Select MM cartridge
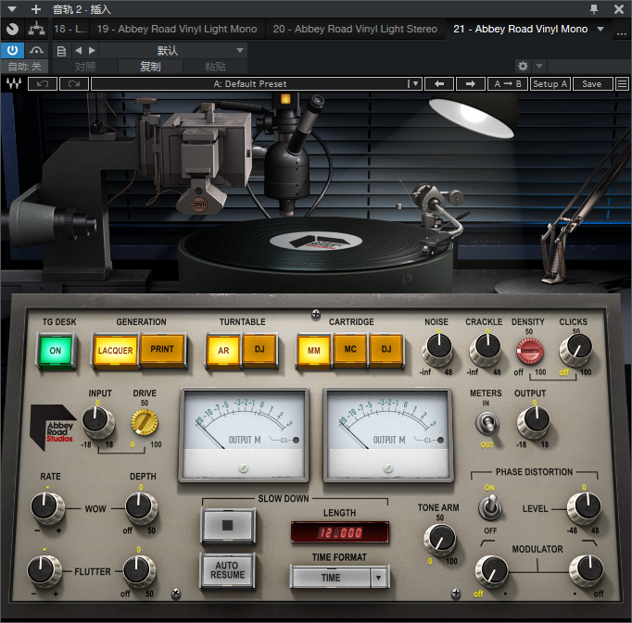The image size is (632, 623). [314, 350]
